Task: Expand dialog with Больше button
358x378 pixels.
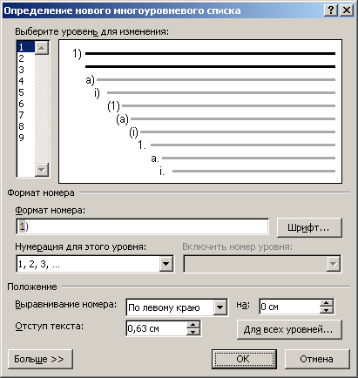Action: [40, 359]
